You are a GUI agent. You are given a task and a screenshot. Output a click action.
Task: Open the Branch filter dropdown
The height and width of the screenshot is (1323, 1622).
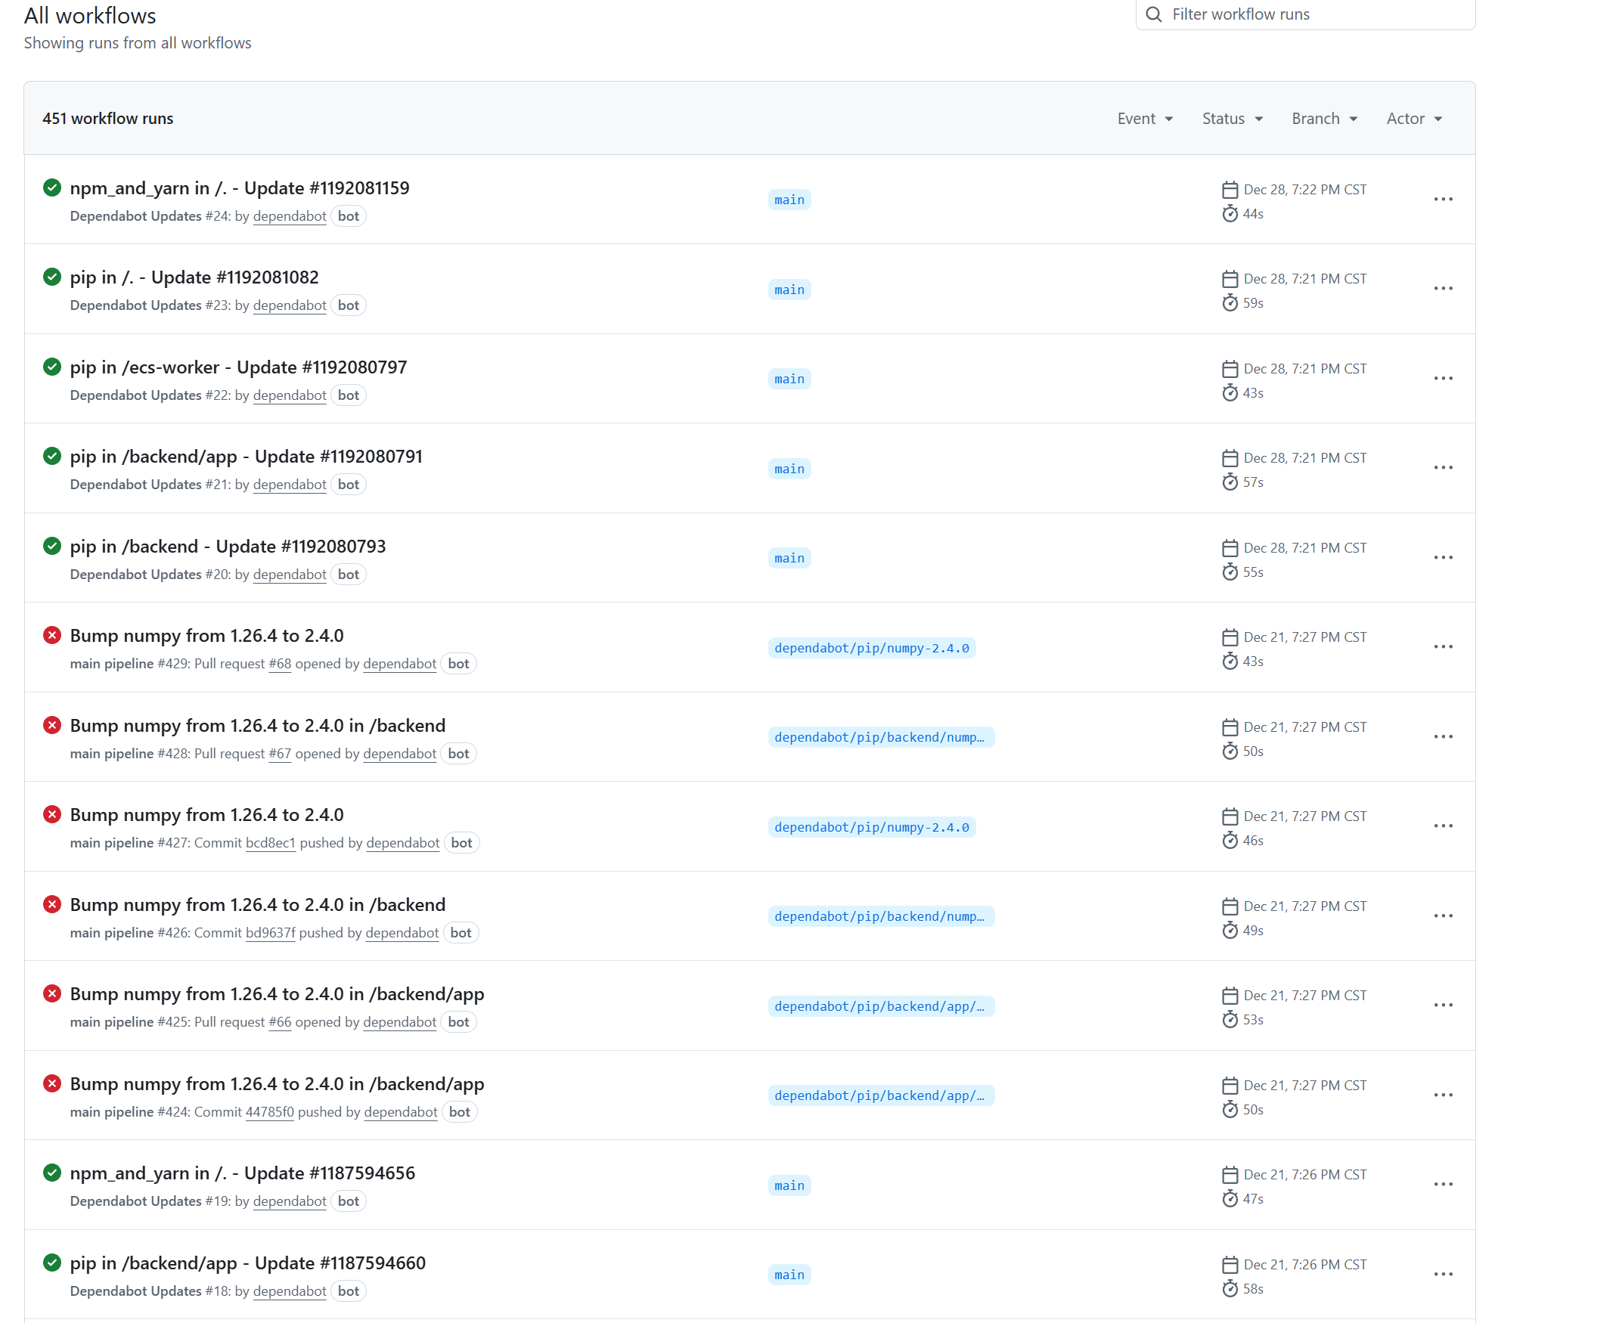tap(1325, 119)
